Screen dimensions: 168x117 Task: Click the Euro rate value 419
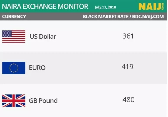[x=128, y=67]
